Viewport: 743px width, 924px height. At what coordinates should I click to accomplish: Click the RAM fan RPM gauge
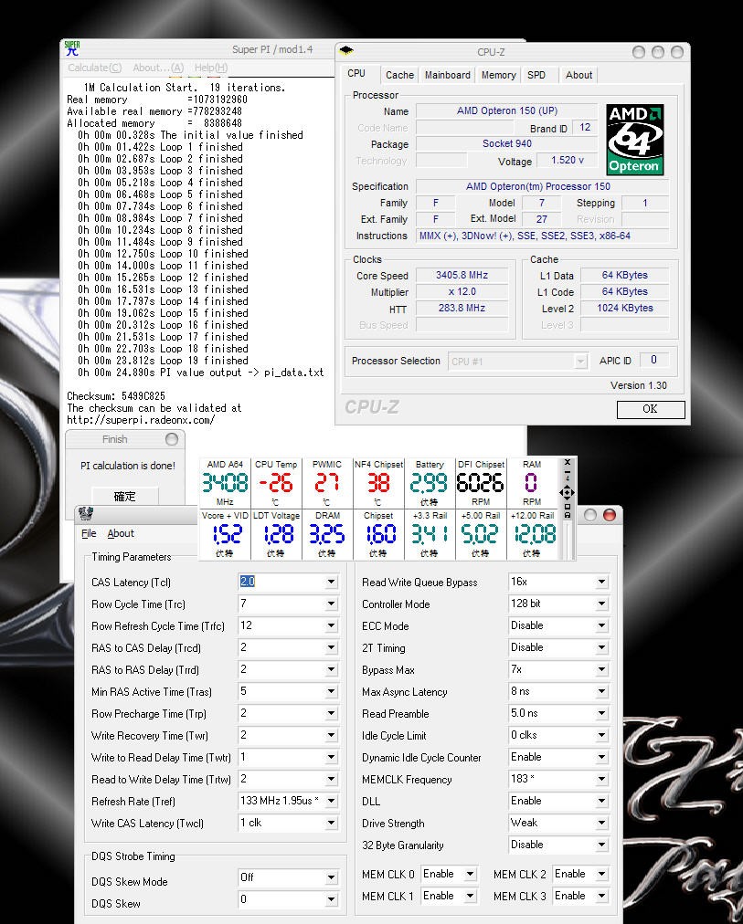531,483
